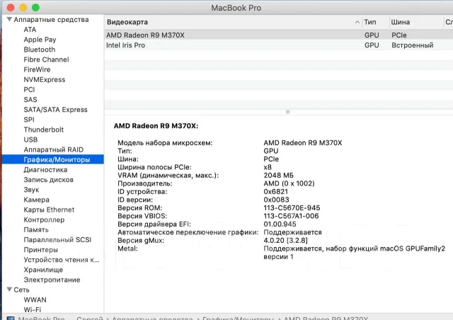
Task: Click ROM version 113-C5670E-945
Action: point(292,208)
